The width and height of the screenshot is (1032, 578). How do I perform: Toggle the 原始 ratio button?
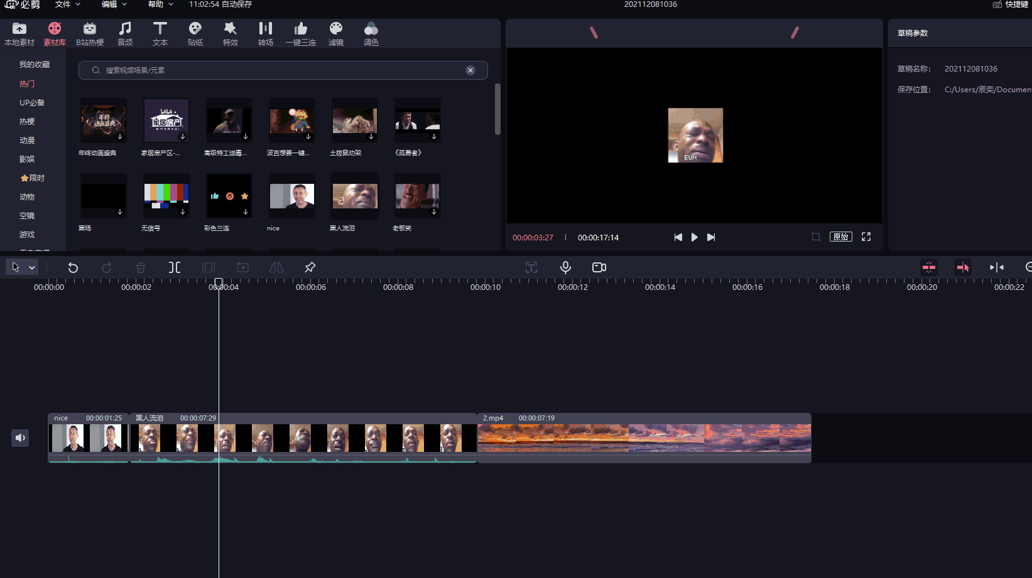tap(840, 237)
